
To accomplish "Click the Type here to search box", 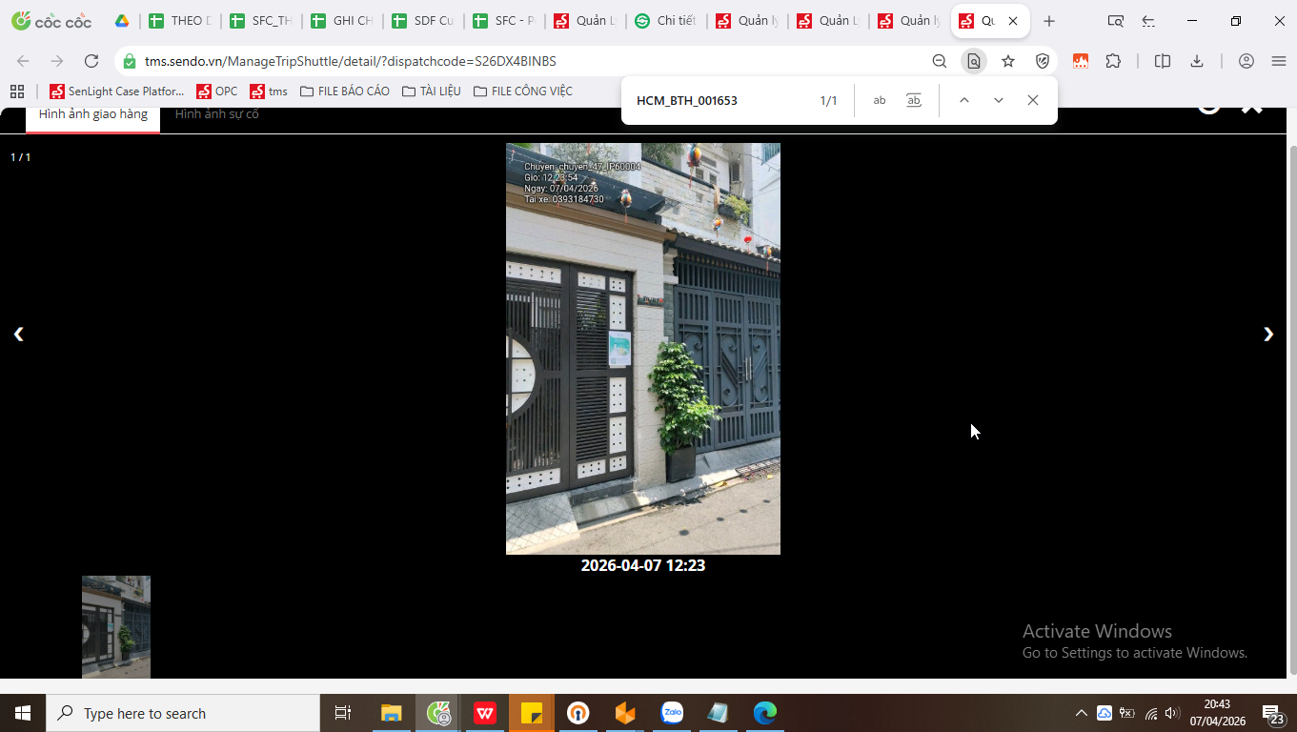I will (183, 713).
